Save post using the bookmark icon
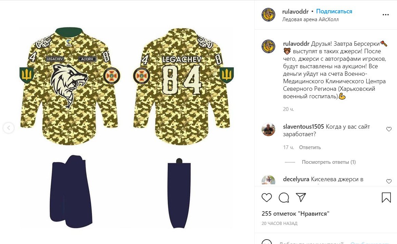 pos(386,198)
